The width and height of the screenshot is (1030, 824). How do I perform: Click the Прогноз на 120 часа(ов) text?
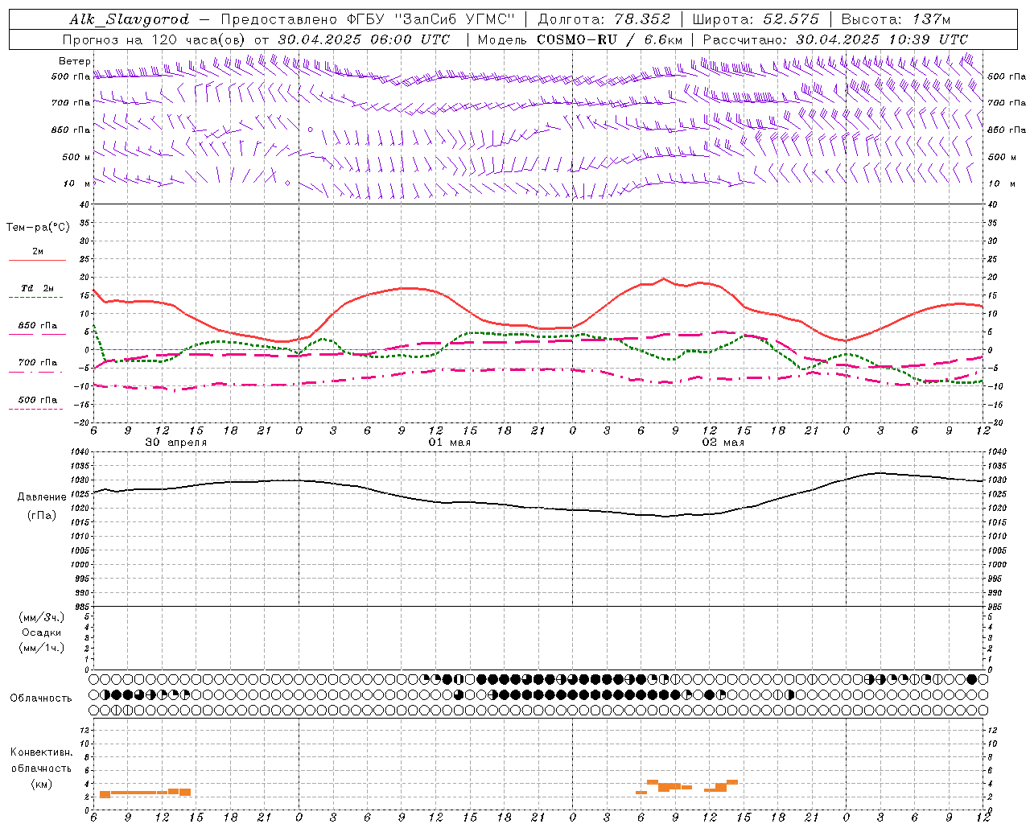[x=155, y=39]
